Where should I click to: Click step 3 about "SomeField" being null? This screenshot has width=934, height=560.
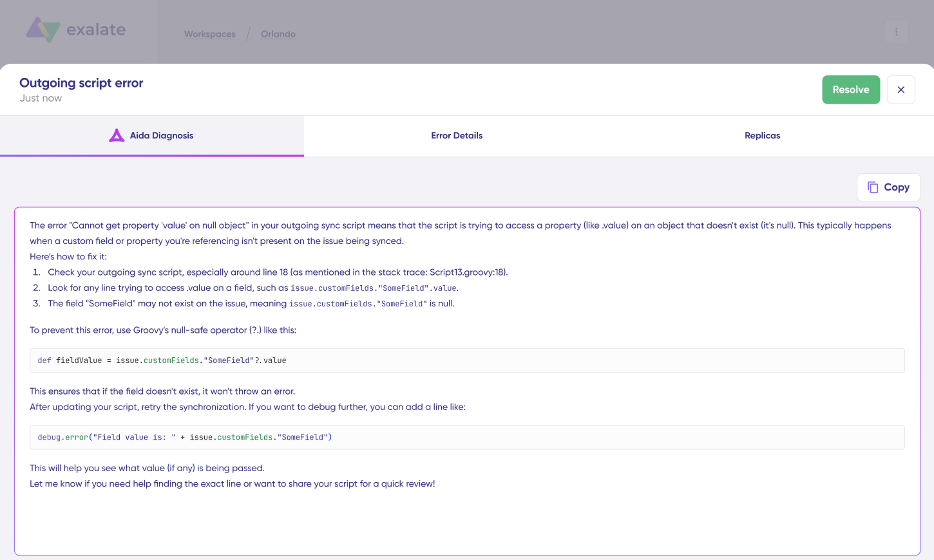click(x=251, y=304)
